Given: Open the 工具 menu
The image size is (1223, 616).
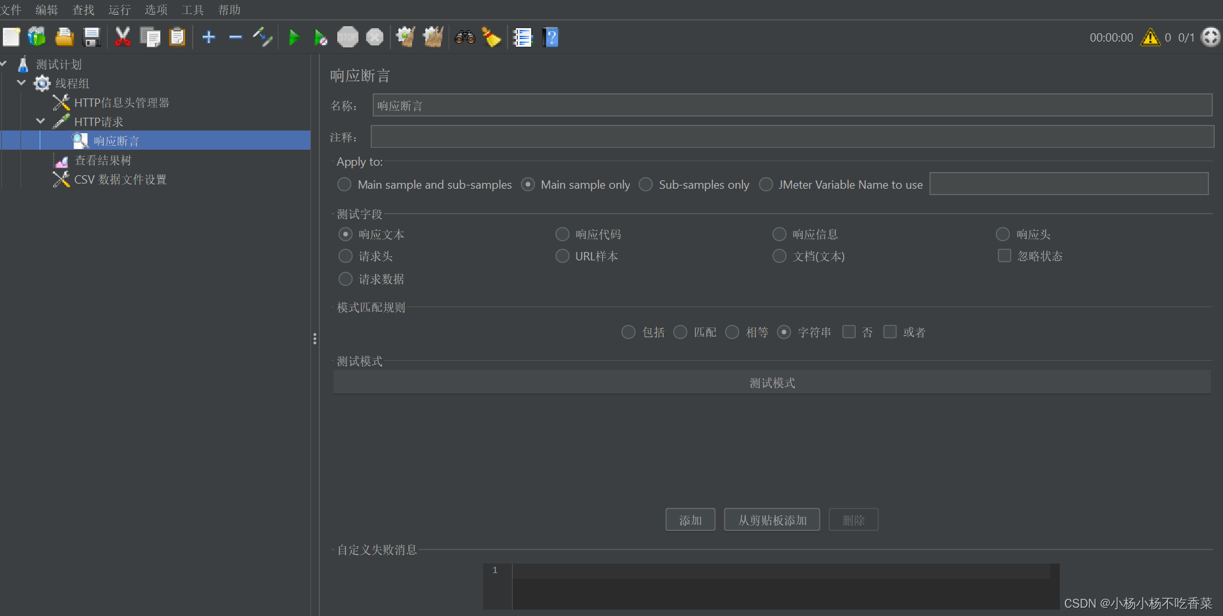Looking at the screenshot, I should (x=193, y=10).
